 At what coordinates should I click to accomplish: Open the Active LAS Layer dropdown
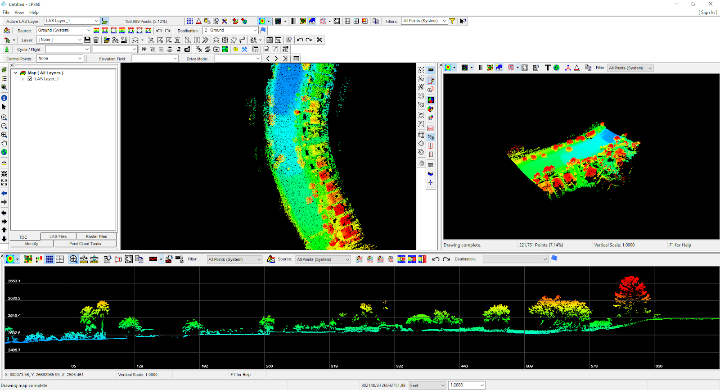tap(96, 21)
